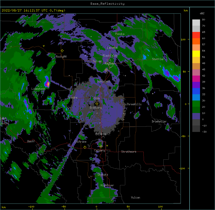Click the RockyMH label
This screenshot has width=215, height=210.
point(61,57)
